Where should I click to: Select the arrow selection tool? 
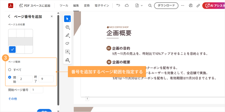point(67,19)
